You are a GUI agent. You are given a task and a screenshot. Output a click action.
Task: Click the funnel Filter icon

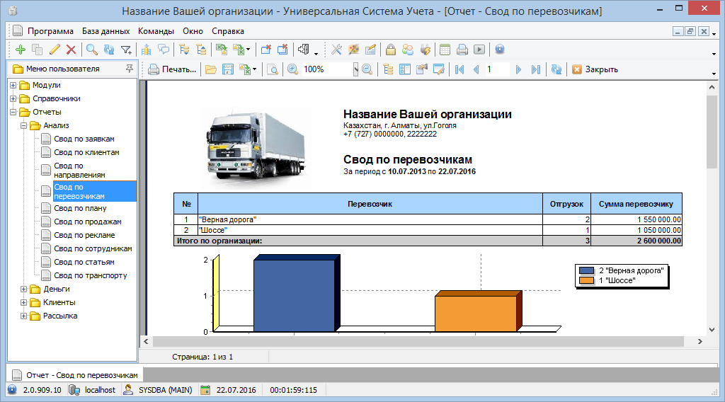tap(126, 50)
